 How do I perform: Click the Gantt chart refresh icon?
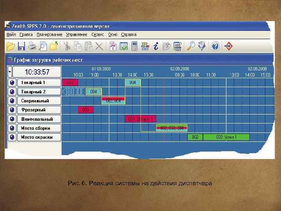pyautogui.click(x=178, y=46)
